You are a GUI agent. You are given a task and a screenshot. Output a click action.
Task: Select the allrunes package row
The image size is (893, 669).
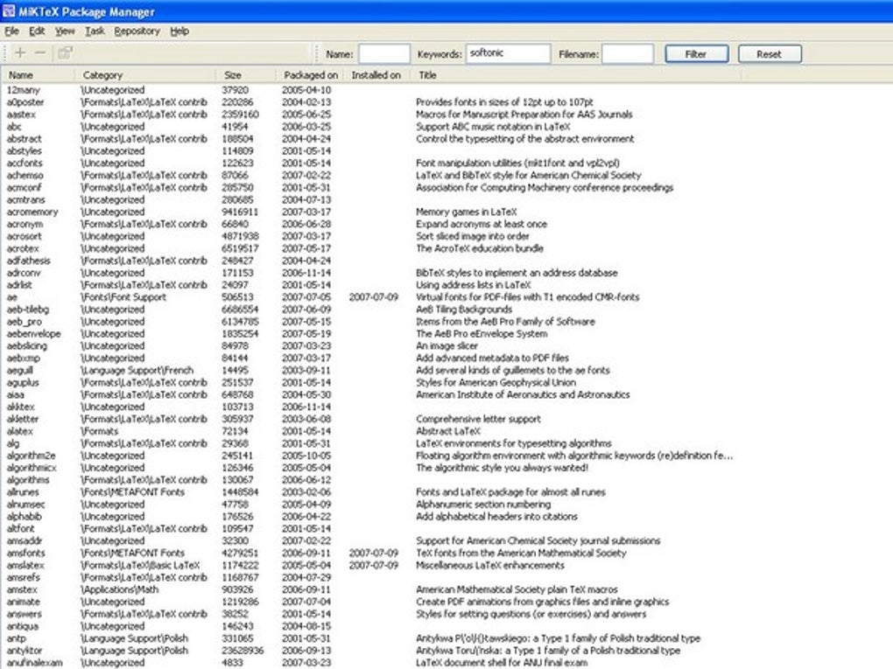(370, 492)
